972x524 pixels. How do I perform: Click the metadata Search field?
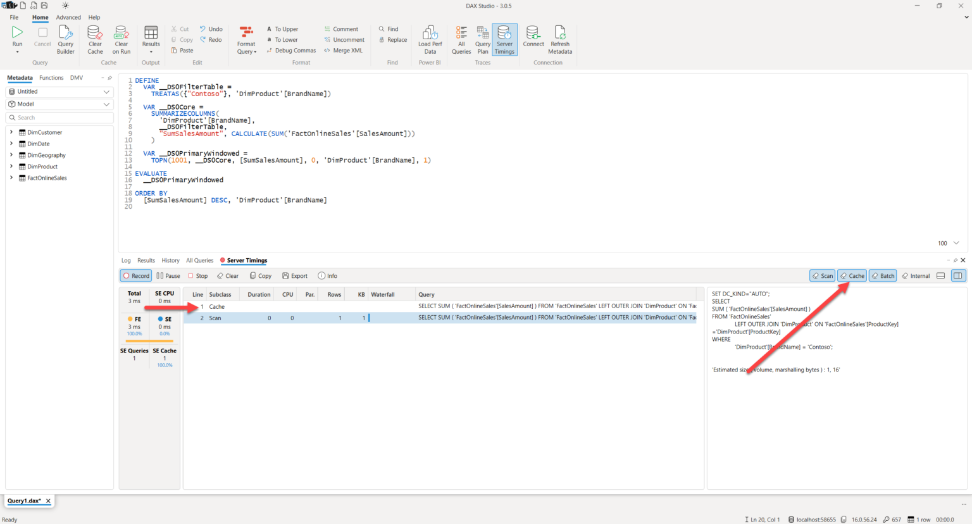[x=59, y=117]
